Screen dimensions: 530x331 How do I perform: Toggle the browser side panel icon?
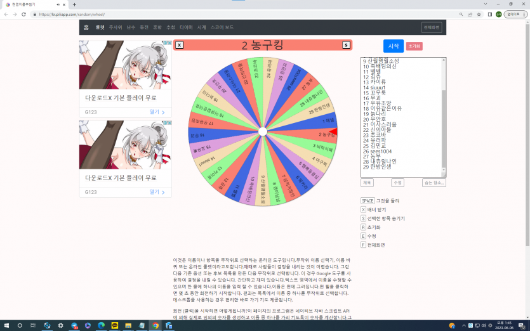[x=489, y=14]
